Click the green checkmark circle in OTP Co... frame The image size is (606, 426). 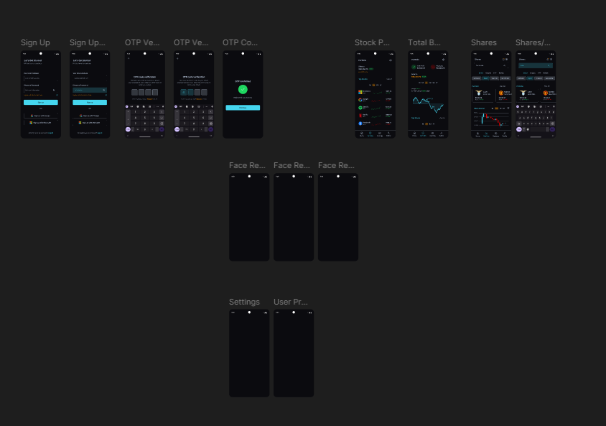coord(243,89)
